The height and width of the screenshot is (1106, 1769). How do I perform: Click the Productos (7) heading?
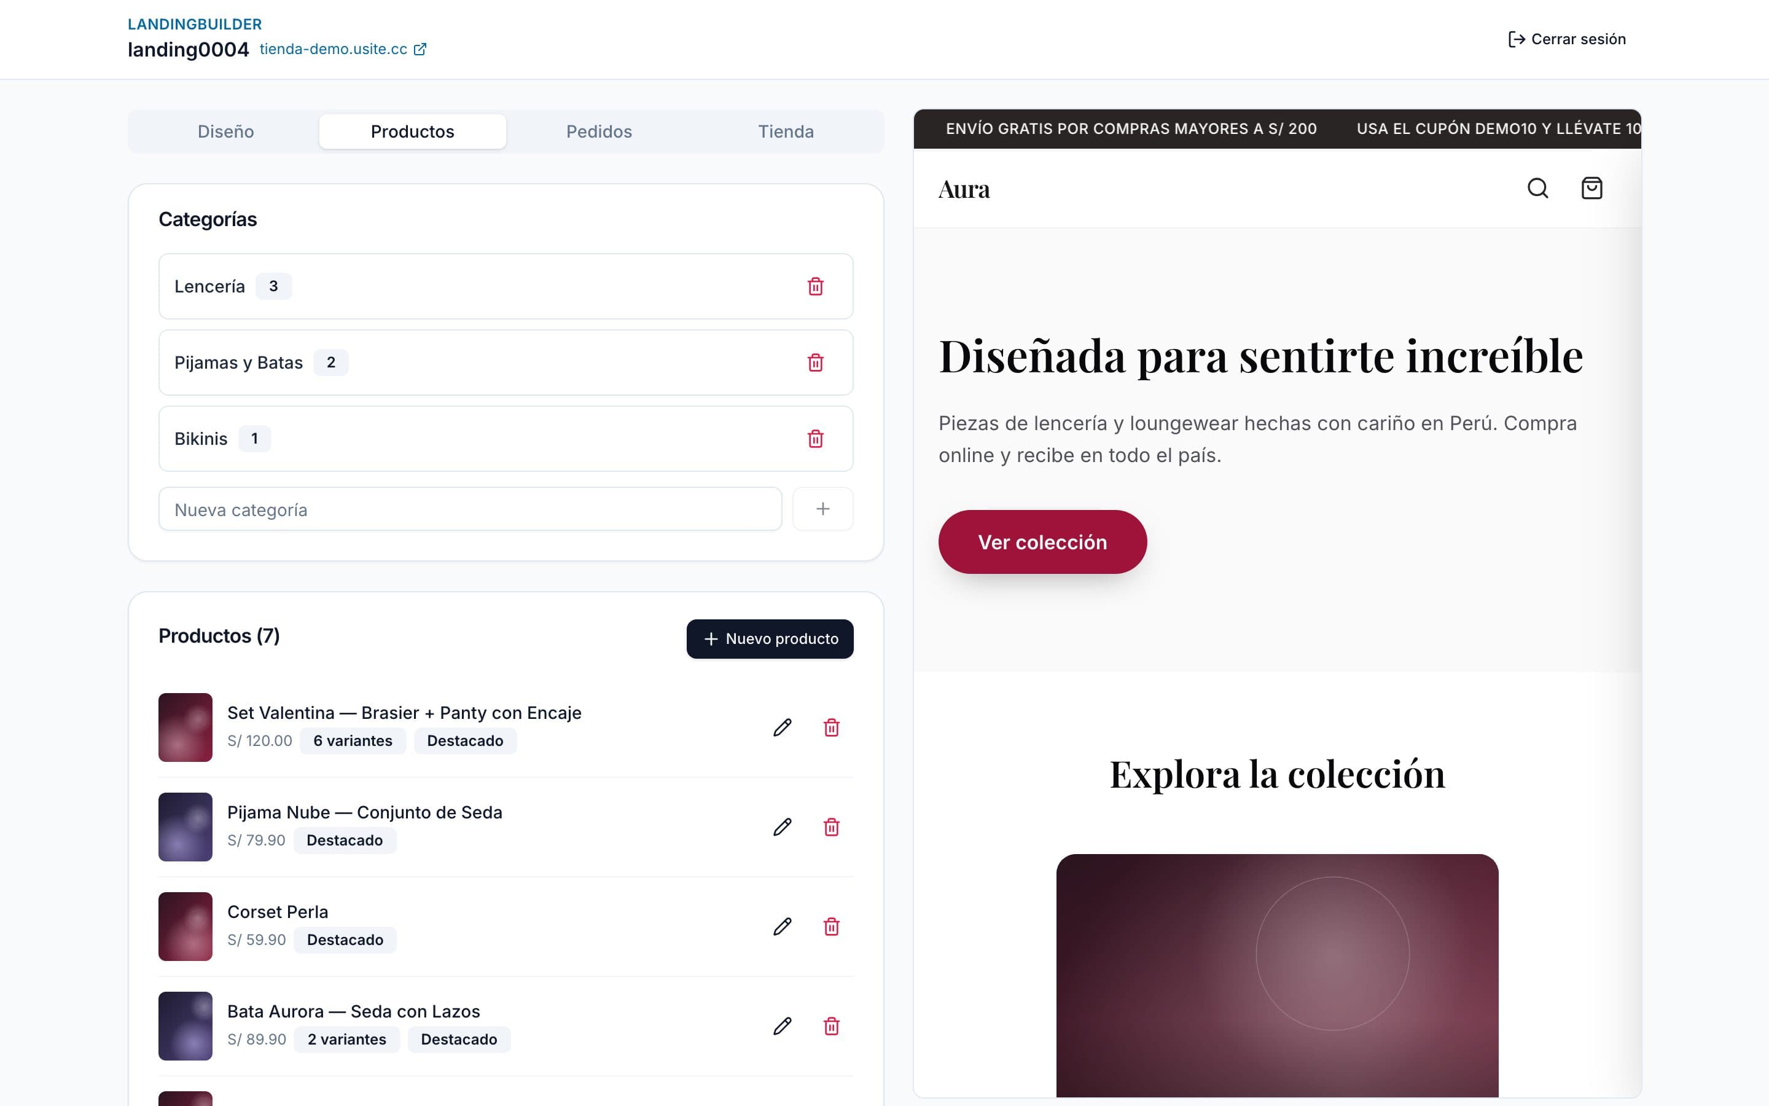pyautogui.click(x=219, y=636)
